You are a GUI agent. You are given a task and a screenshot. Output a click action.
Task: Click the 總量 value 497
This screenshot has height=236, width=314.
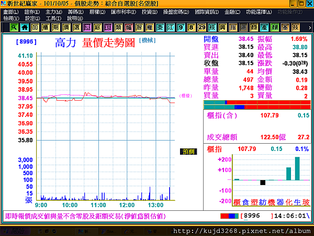[x=248, y=80]
